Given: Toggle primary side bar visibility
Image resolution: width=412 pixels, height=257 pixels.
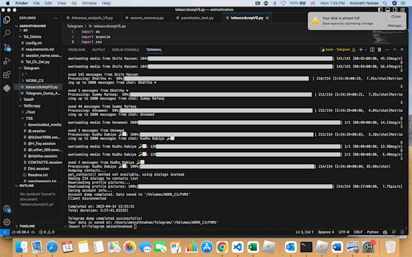Looking at the screenshot, I should (380, 10).
